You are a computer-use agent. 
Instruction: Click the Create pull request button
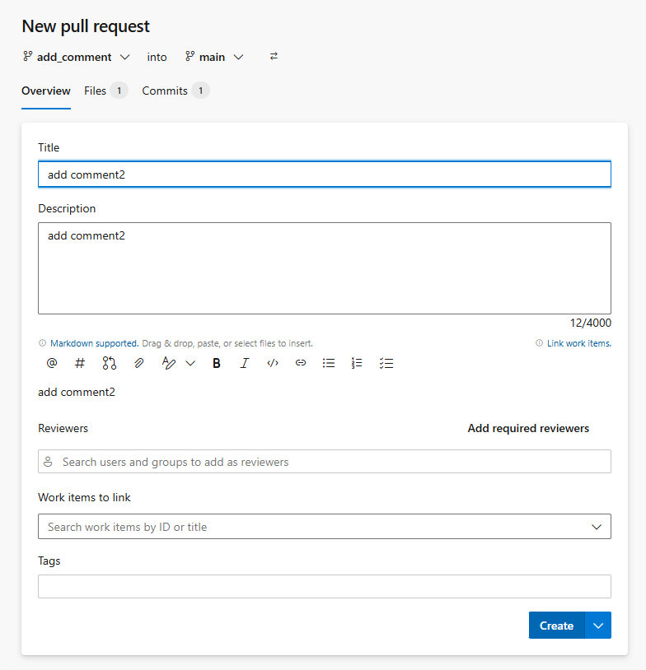[556, 626]
